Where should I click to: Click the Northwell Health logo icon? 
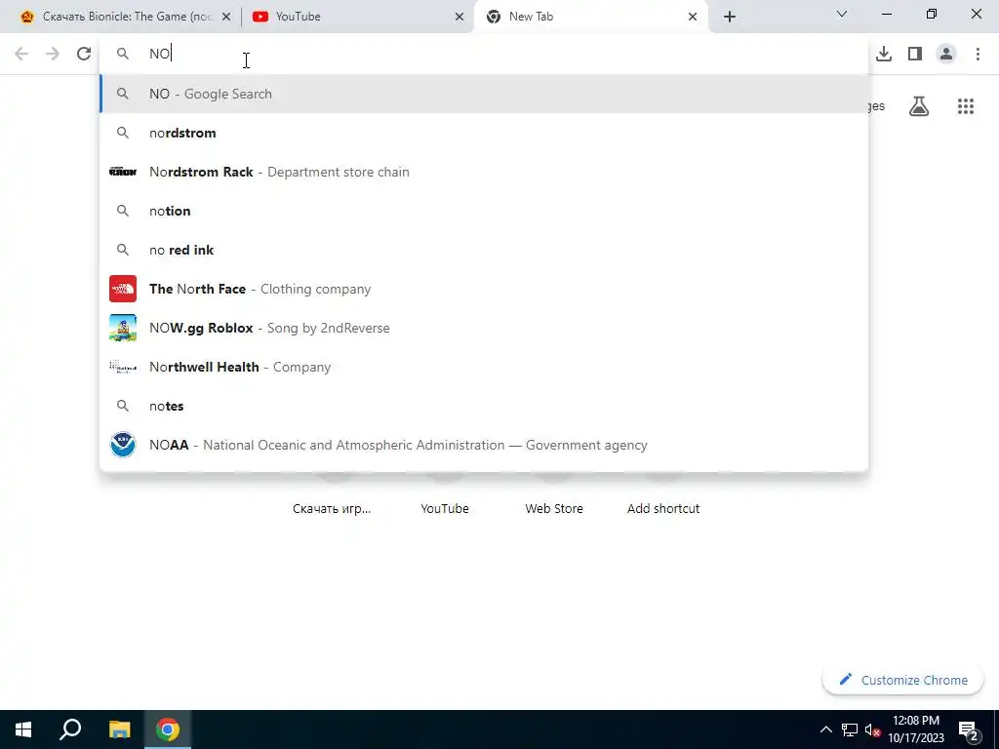(122, 367)
